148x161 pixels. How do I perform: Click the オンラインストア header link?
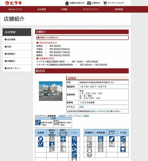click(x=116, y=3)
